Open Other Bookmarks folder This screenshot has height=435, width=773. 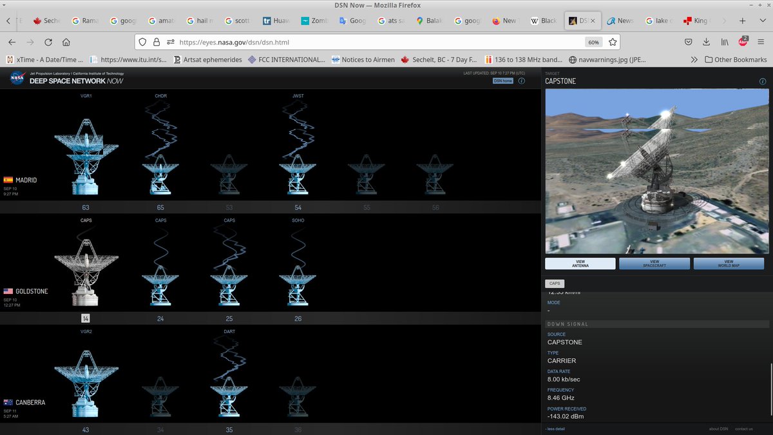(x=736, y=59)
